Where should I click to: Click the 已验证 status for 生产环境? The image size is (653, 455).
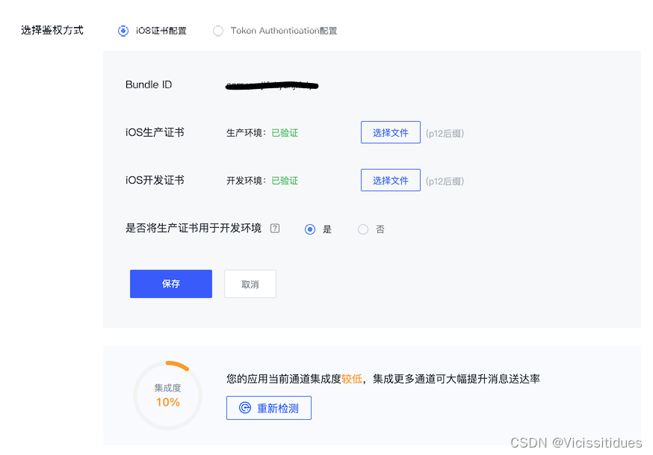pos(285,133)
